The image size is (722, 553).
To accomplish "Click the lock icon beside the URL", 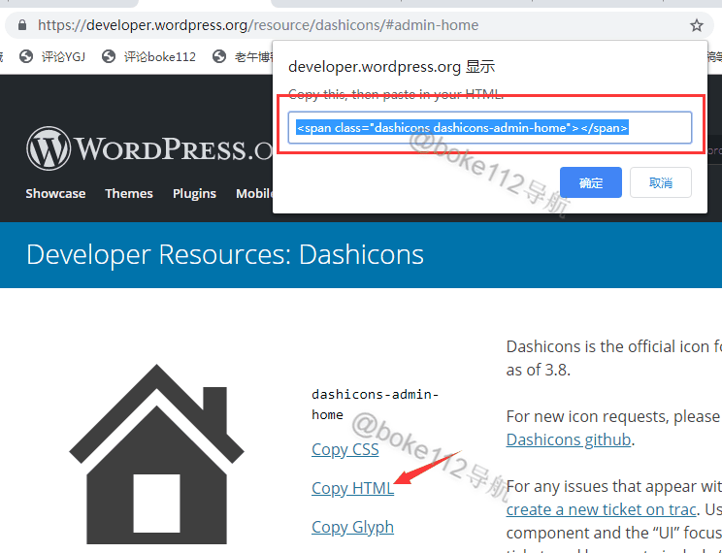I will coord(22,25).
